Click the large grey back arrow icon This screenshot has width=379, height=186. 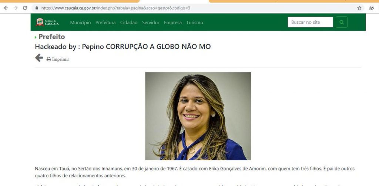click(x=39, y=58)
